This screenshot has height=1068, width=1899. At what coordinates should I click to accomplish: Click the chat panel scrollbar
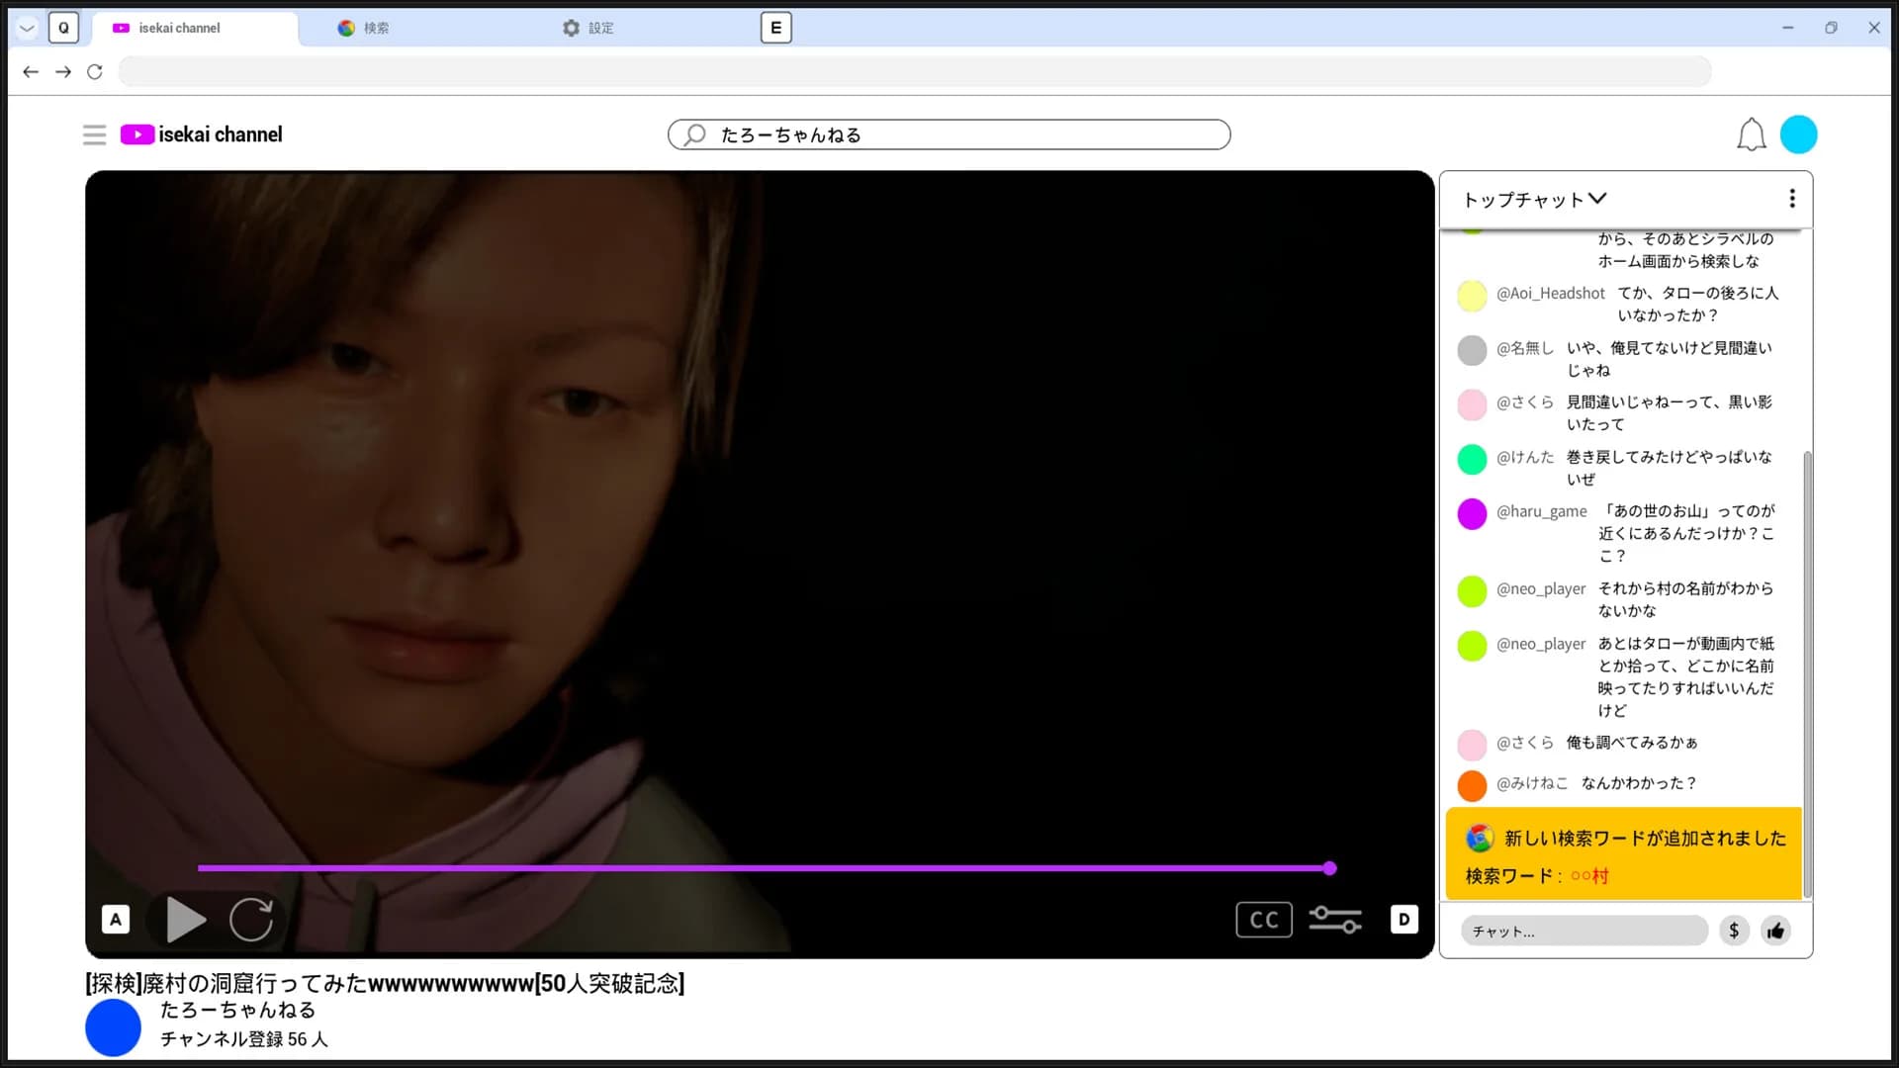click(x=1807, y=674)
